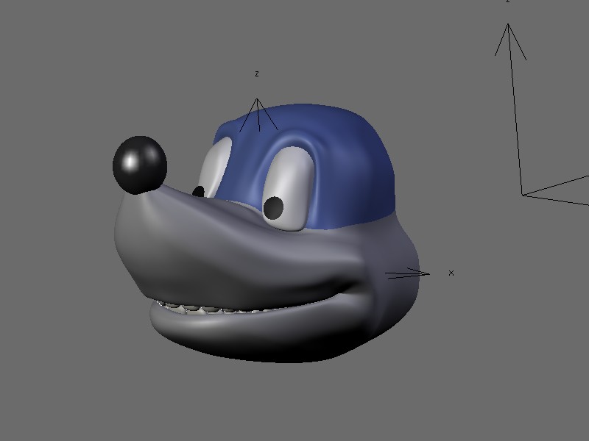This screenshot has height=441, width=589.
Task: Select the large pupil in the front eye
Action: pos(273,208)
